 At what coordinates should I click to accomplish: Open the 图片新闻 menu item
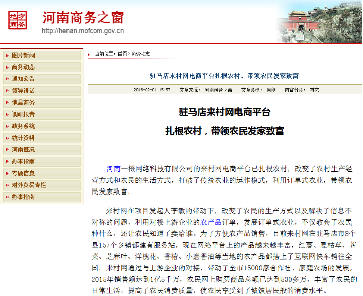(42, 56)
